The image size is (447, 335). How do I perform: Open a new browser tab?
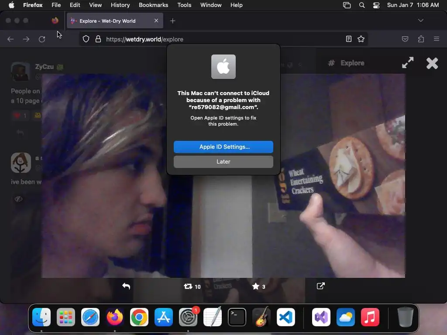pos(172,21)
